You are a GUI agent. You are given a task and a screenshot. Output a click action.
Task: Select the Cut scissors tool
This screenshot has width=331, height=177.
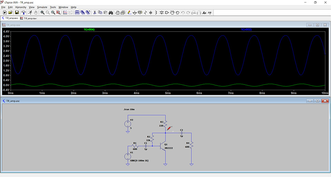coord(95,13)
